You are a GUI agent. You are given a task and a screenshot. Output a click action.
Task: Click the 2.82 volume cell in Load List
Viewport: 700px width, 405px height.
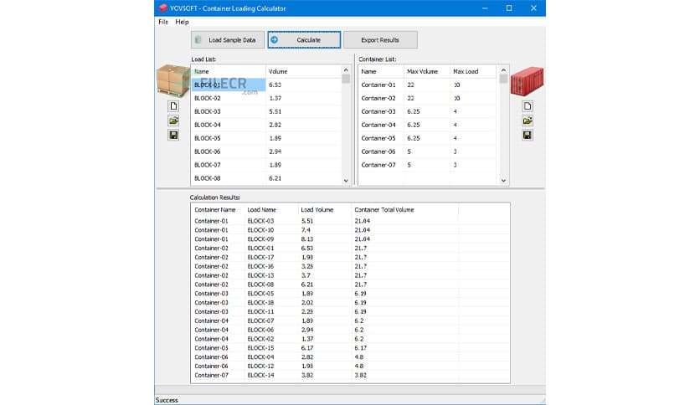point(275,125)
